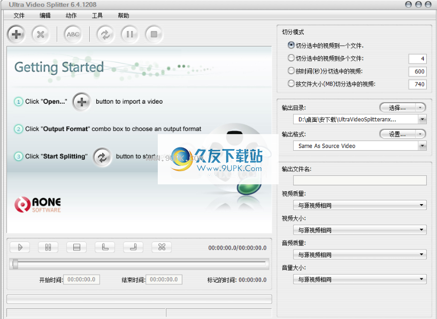Screen dimensions: 437x319
Task: Click the Getting Started heading
Action: 59,67
